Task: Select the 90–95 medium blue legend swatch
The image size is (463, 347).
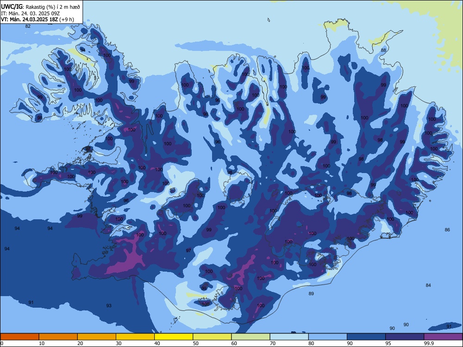Action: pyautogui.click(x=366, y=337)
